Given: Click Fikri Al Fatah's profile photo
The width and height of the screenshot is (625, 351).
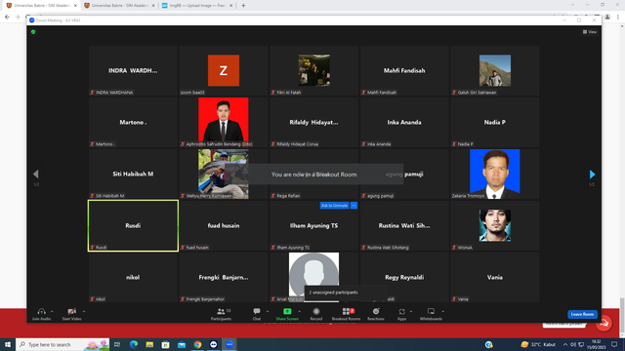Looking at the screenshot, I should [x=314, y=70].
